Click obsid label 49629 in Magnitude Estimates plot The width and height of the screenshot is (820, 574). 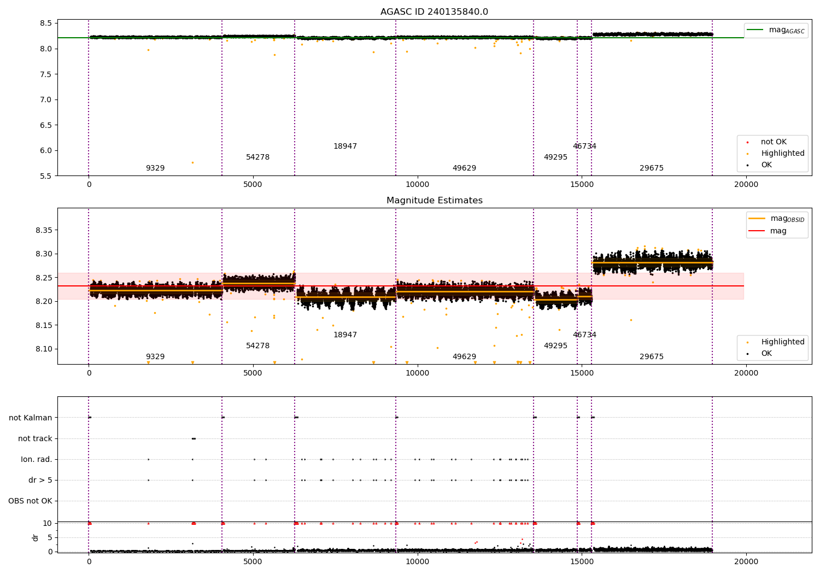(x=464, y=357)
